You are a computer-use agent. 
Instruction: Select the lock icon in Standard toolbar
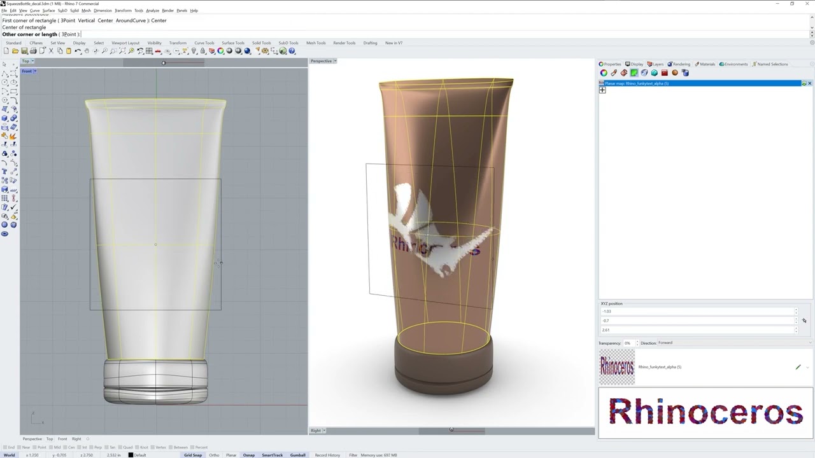click(x=202, y=51)
